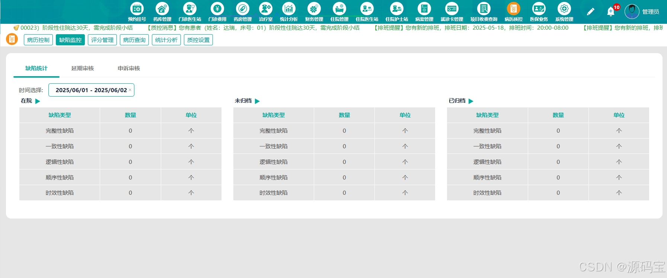
Task: Open the 门诊费用 module icon
Action: [x=217, y=9]
